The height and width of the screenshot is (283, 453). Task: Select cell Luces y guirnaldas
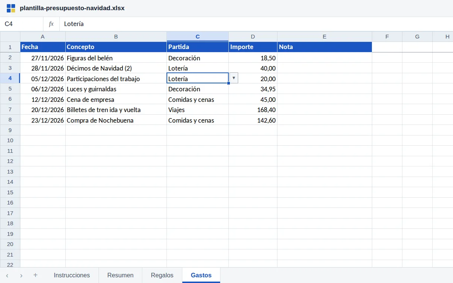tap(116, 89)
